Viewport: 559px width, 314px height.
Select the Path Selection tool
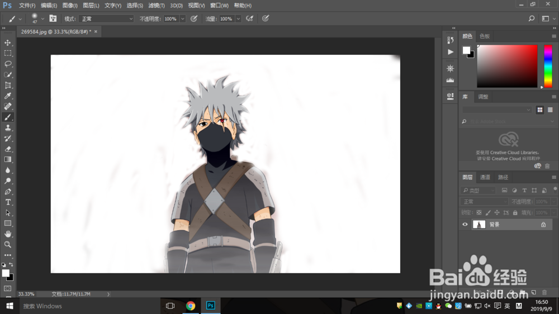[x=8, y=213]
